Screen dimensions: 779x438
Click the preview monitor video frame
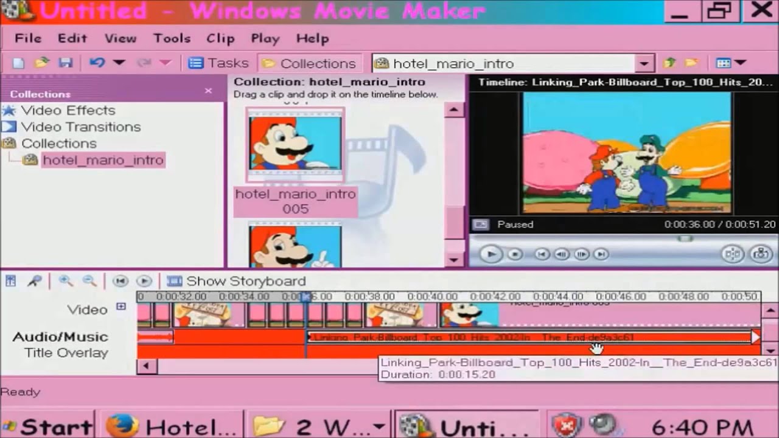[x=627, y=153]
